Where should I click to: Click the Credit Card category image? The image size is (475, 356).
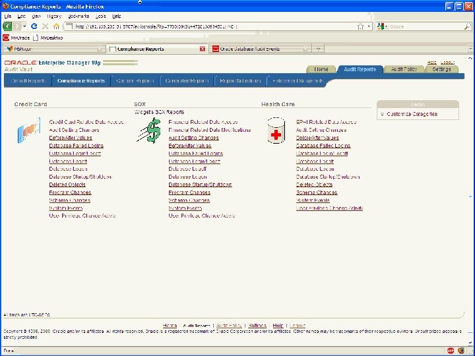[29, 130]
